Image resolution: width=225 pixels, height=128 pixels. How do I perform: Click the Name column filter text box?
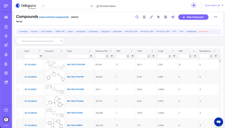coord(78,56)
